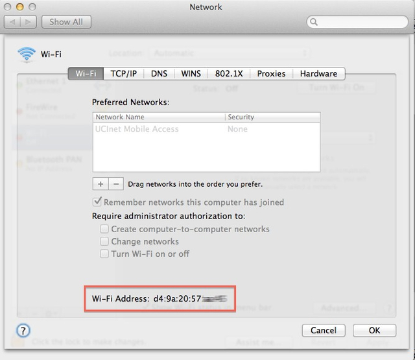
Task: Check Turn Wi-Fi on or off option
Action: pyautogui.click(x=104, y=254)
